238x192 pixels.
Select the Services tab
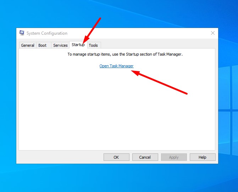(60, 45)
